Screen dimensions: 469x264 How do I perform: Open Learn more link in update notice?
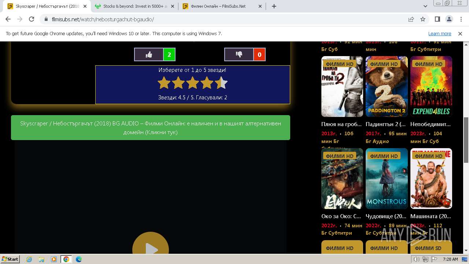pos(440,33)
